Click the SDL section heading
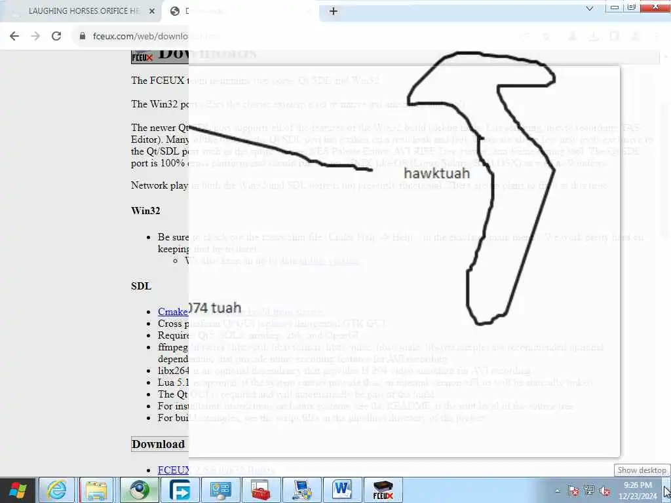Image resolution: width=671 pixels, height=503 pixels. coord(142,286)
